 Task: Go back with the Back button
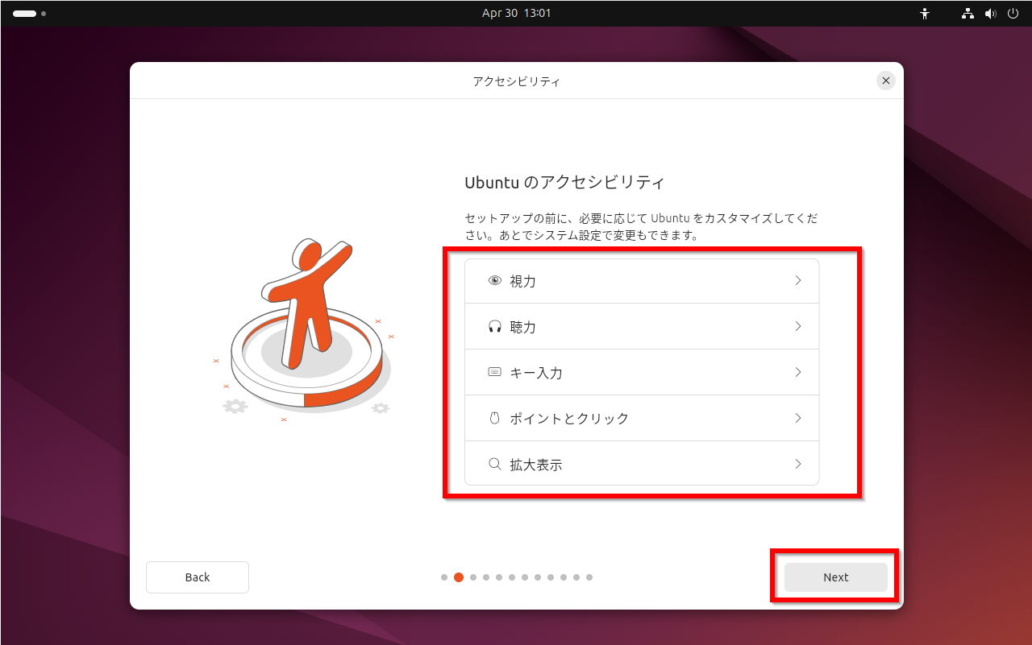click(198, 577)
